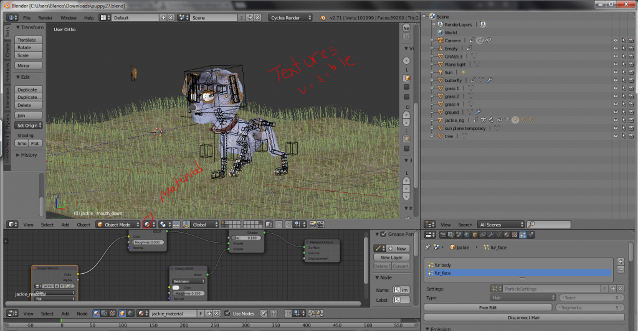The width and height of the screenshot is (638, 331).
Task: Toggle the Use Nodes checkbox
Action: click(x=227, y=314)
